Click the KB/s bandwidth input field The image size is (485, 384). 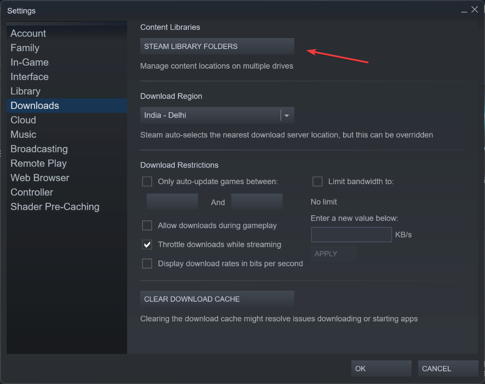pos(351,234)
